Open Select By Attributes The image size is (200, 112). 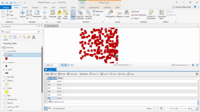click(80, 15)
